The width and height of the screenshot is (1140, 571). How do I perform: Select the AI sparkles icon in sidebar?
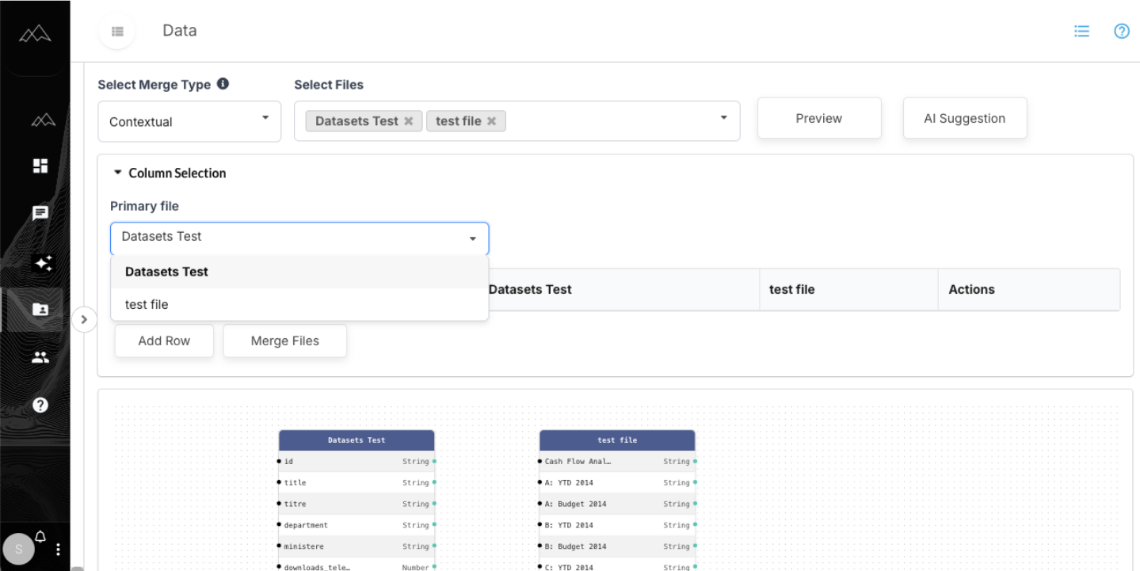coord(41,263)
